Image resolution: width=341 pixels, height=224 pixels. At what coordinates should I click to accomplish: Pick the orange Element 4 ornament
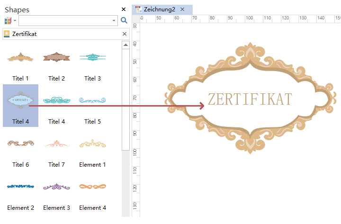pos(92,187)
